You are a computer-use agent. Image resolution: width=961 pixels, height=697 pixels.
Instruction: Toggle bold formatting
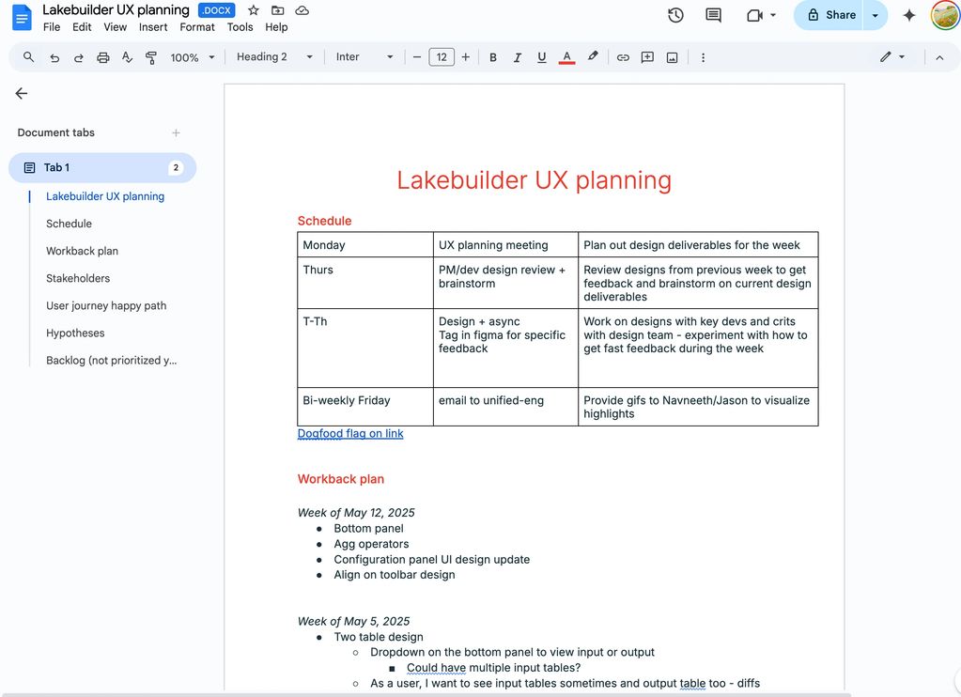click(x=493, y=57)
